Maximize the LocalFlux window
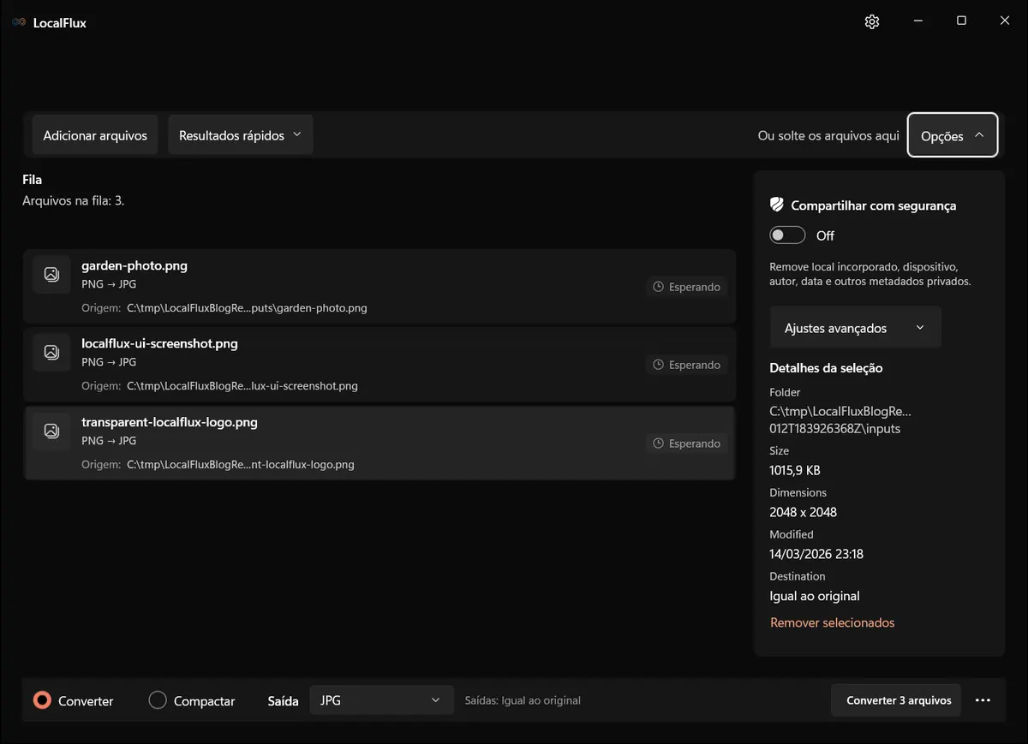Viewport: 1028px width, 744px height. tap(961, 21)
